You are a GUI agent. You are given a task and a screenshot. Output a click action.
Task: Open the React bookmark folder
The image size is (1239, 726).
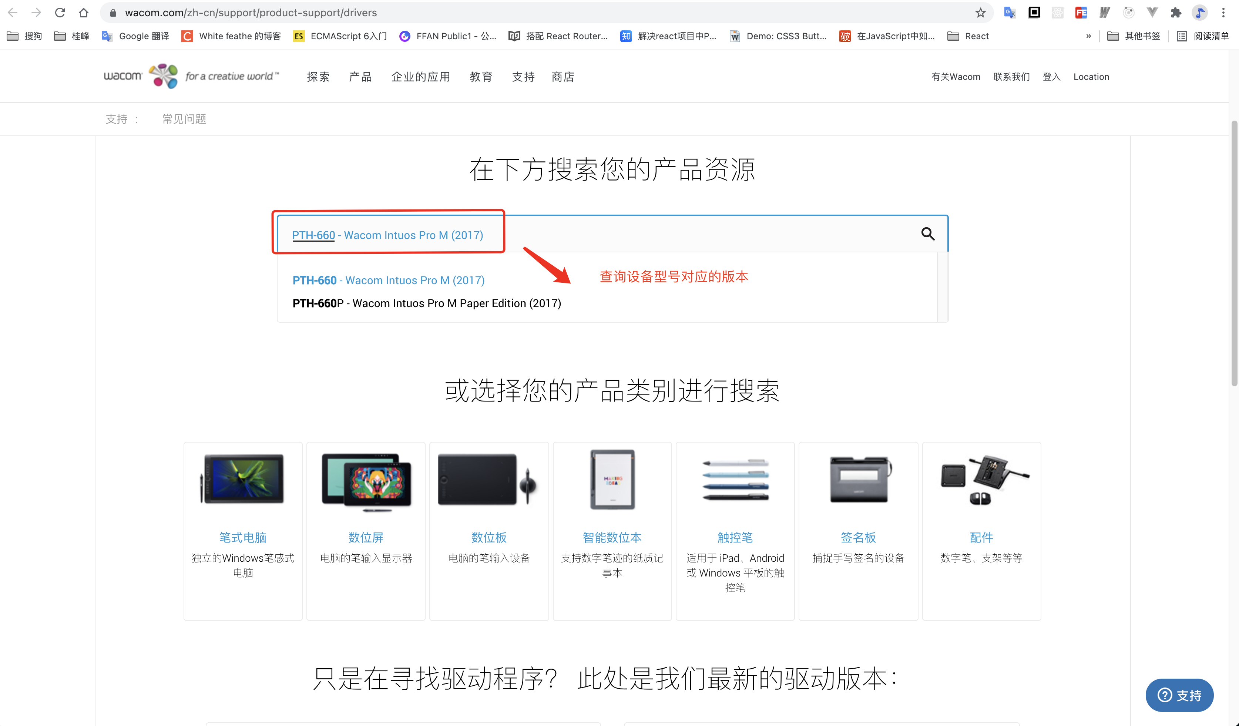[x=968, y=36]
